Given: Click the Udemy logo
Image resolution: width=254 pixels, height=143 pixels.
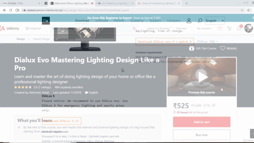Looking at the screenshot, I should pyautogui.click(x=10, y=28).
